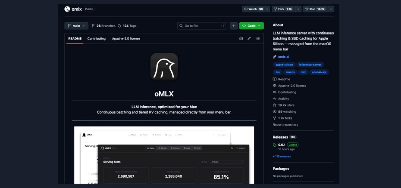This screenshot has width=401, height=188.
Task: Select the macos topic tag
Action: (290, 72)
